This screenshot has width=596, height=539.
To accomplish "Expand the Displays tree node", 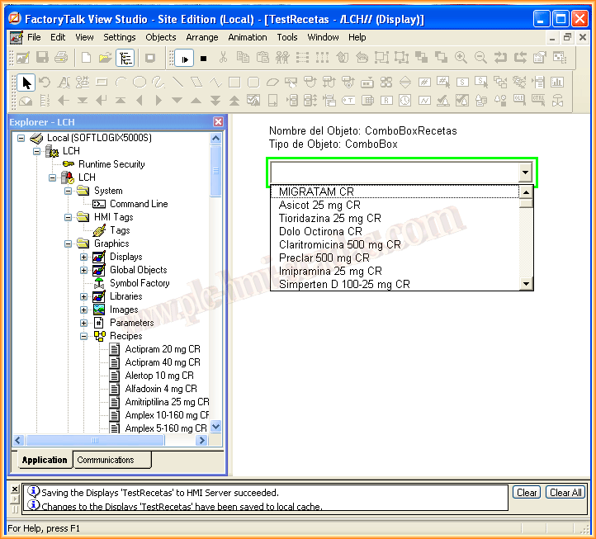I will (x=83, y=257).
